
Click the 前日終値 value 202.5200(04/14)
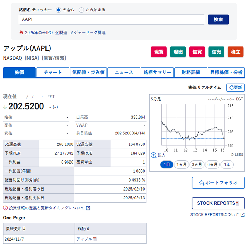pyautogui.click(x=130, y=133)
